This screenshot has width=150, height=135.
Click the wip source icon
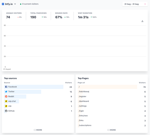[x=6, y=106]
